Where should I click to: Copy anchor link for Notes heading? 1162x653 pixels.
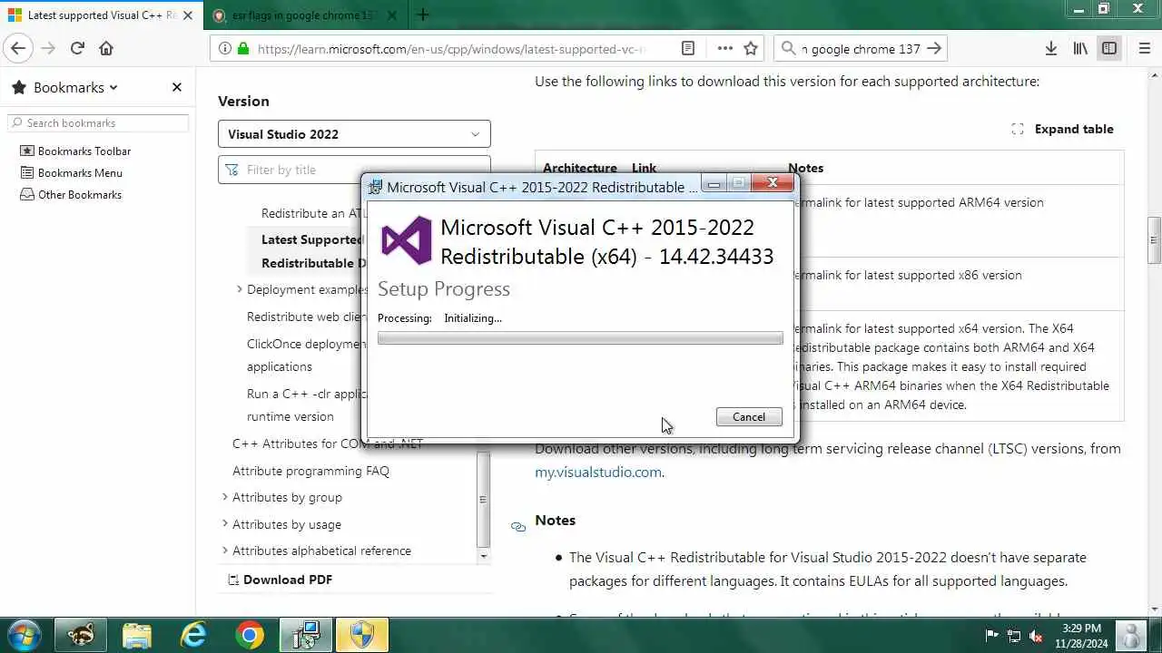[x=518, y=526]
